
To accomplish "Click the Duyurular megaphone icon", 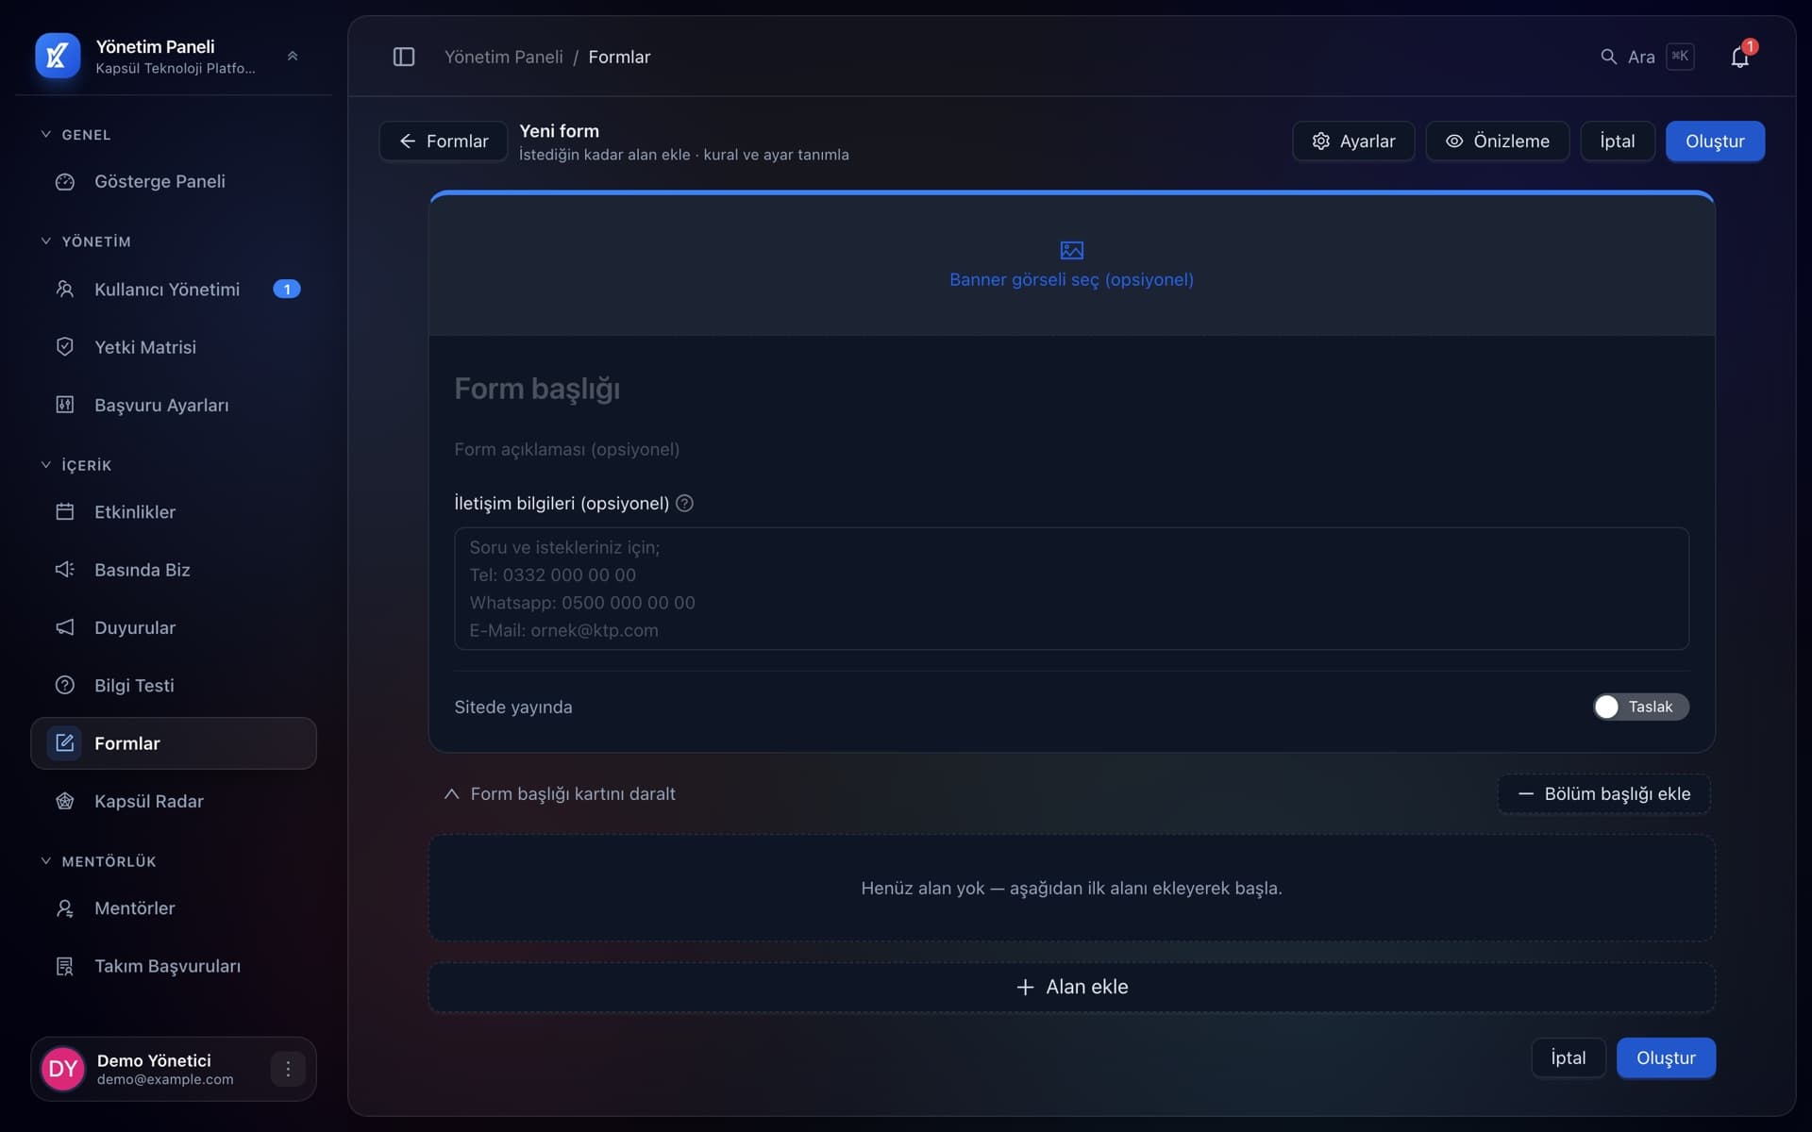I will [x=65, y=627].
